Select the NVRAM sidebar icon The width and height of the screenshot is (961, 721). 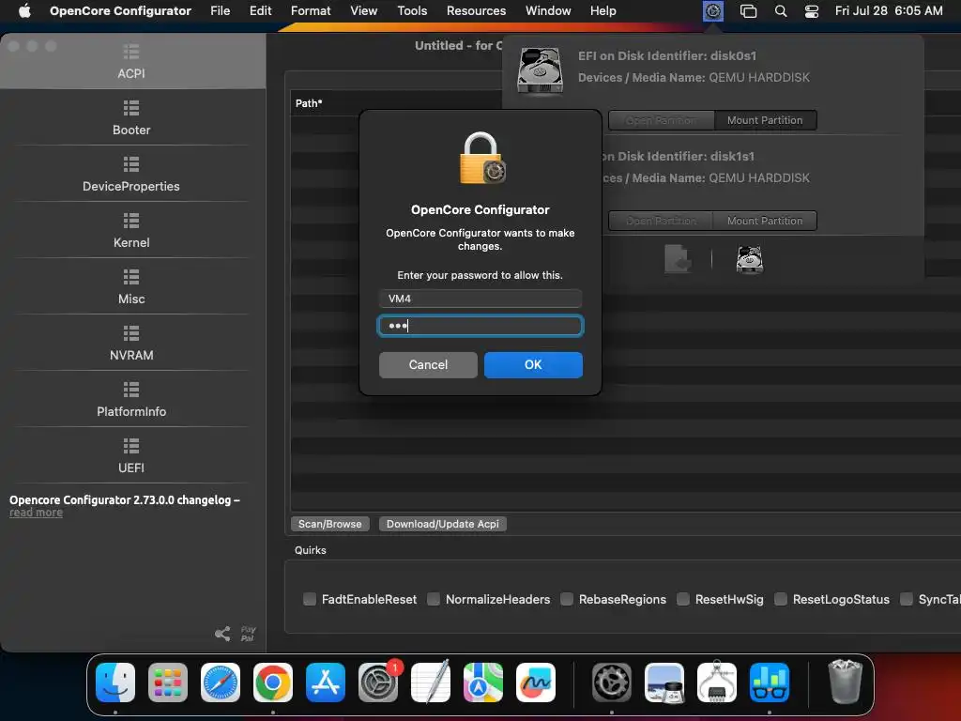(131, 333)
